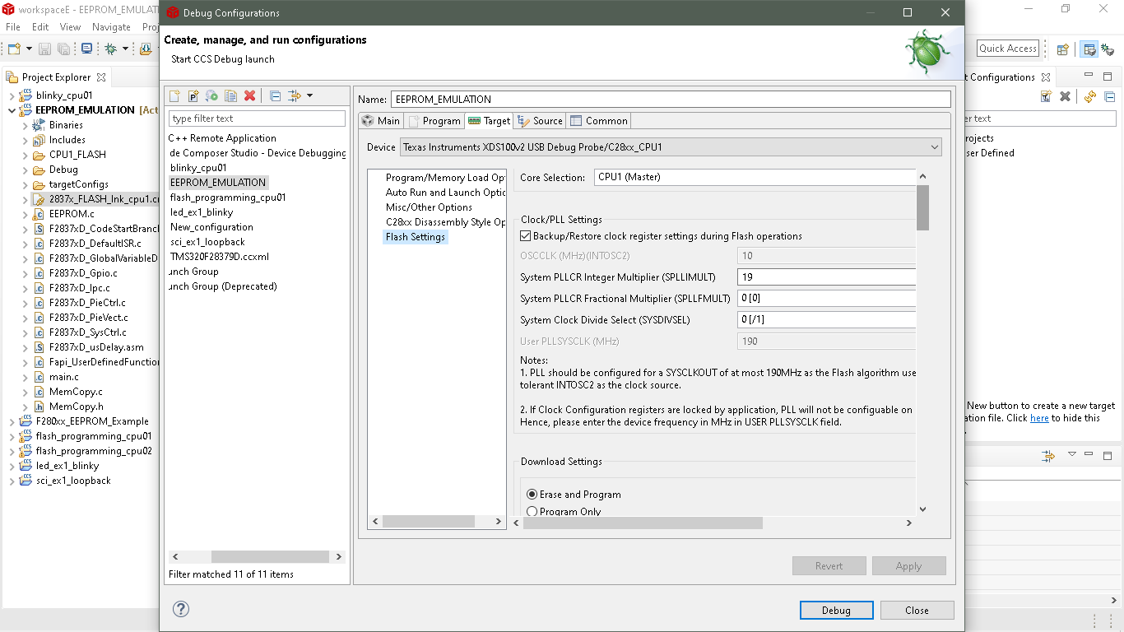Click the bug Debug toolbar icon
1124x632 pixels.
pyautogui.click(x=110, y=49)
